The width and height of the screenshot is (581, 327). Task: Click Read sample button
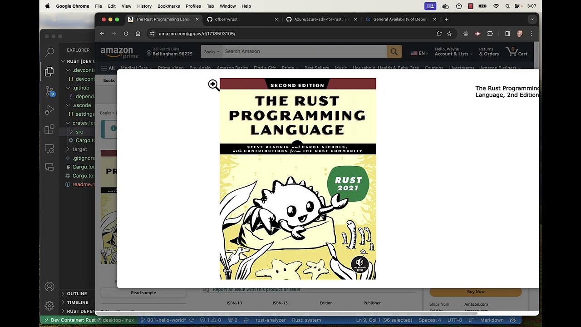143,293
